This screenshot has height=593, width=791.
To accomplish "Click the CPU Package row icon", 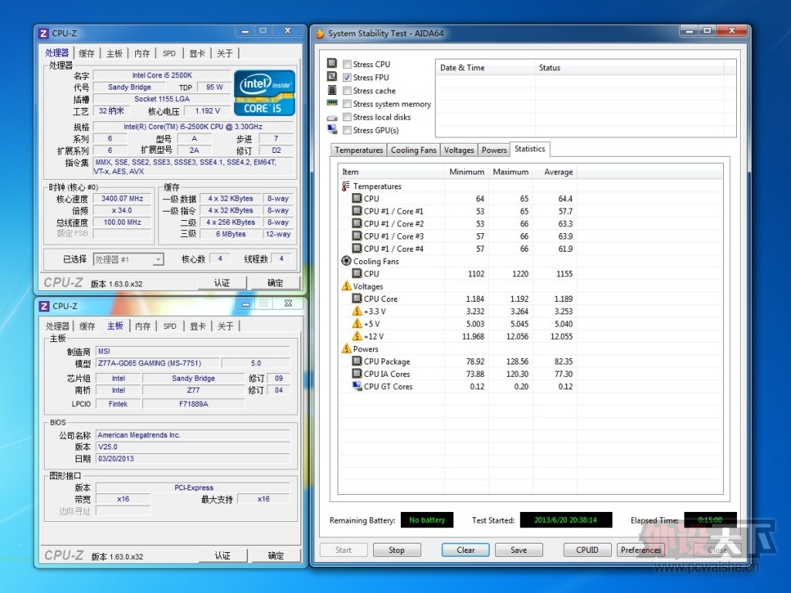I will 357,361.
